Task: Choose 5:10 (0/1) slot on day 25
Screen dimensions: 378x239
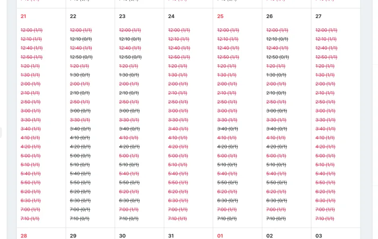Action: click(x=227, y=165)
